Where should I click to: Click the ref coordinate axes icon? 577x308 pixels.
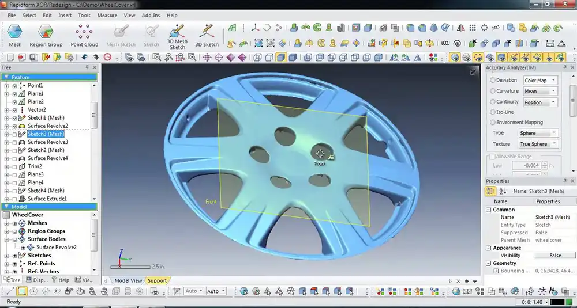255,28
